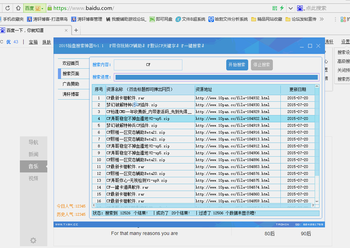Open the new tab plus button
350x248 pixels.
[76, 30]
